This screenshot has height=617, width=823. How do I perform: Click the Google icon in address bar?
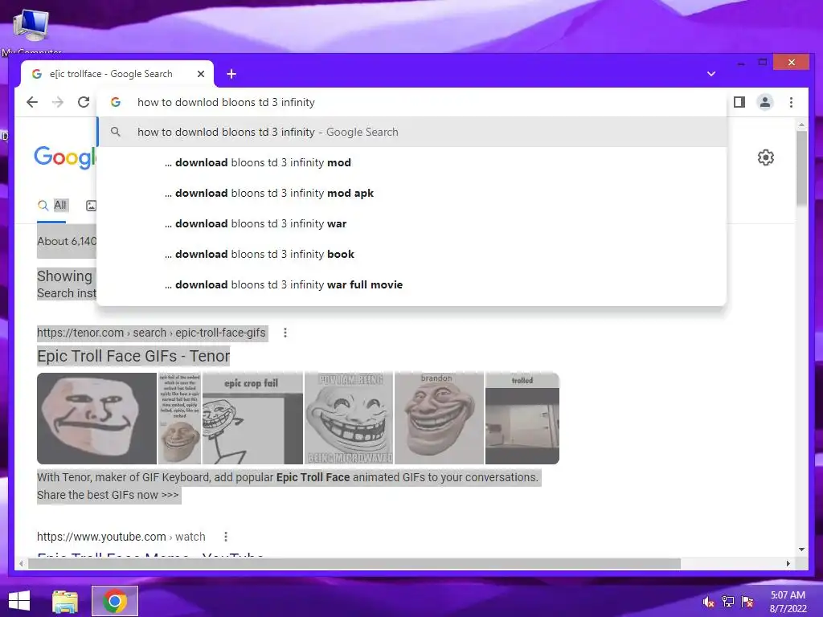coord(116,102)
